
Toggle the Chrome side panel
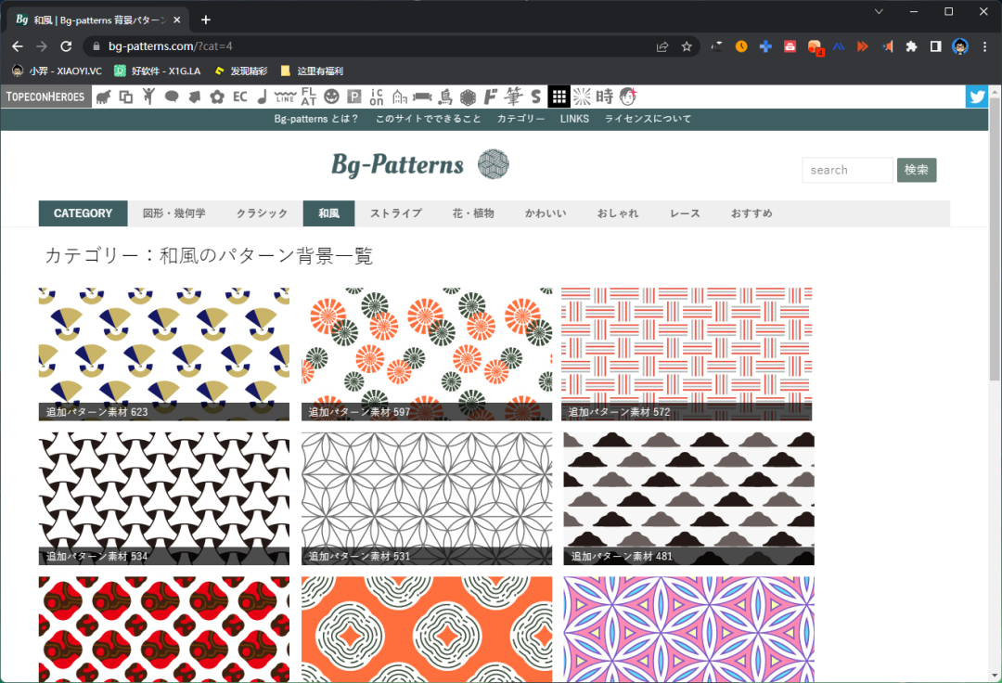pos(936,46)
